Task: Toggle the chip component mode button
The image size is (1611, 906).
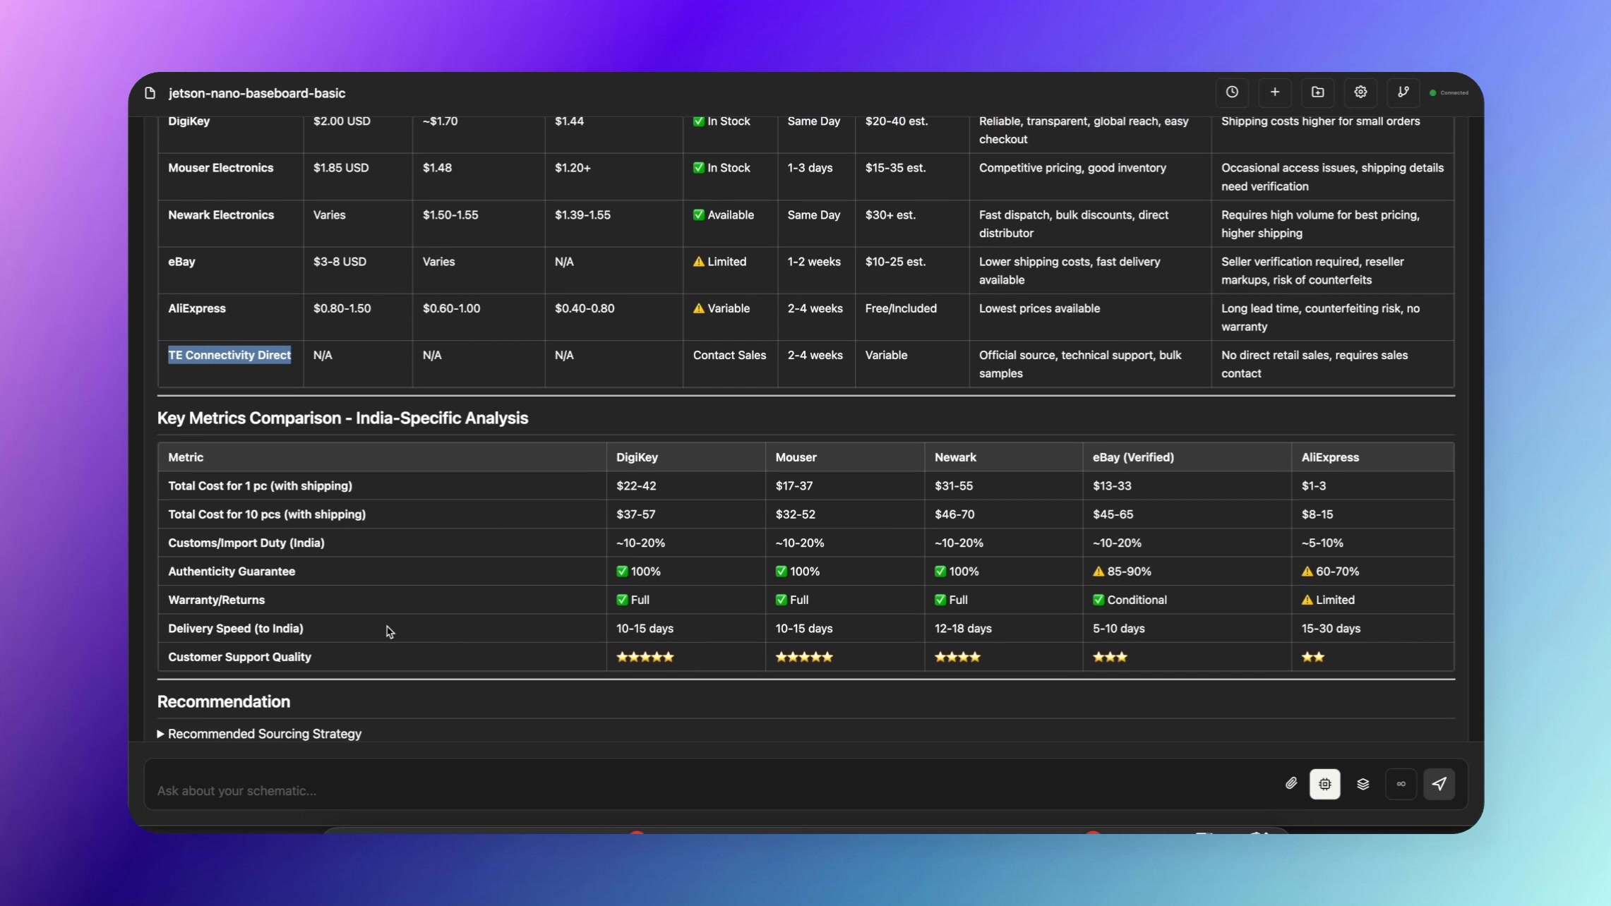Action: tap(1325, 784)
